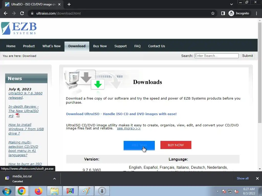
Task: Reload the page with the refresh icon
Action: click(22, 13)
